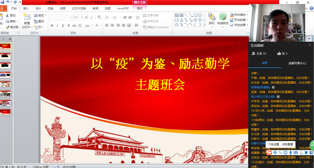
Task: Click the New Slide (新建幻灯片) button
Action: click(26, 21)
